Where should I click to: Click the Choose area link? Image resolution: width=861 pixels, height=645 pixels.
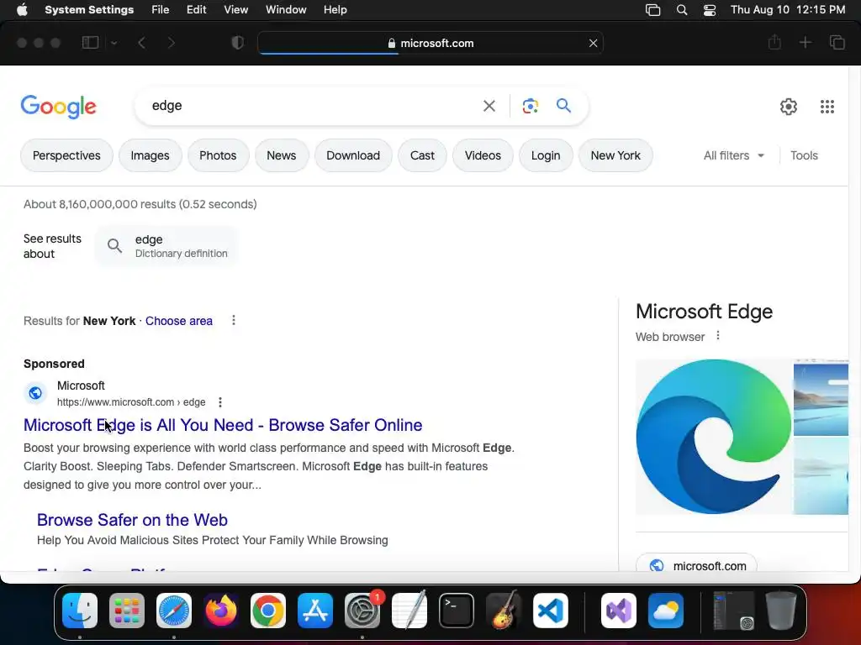point(179,321)
